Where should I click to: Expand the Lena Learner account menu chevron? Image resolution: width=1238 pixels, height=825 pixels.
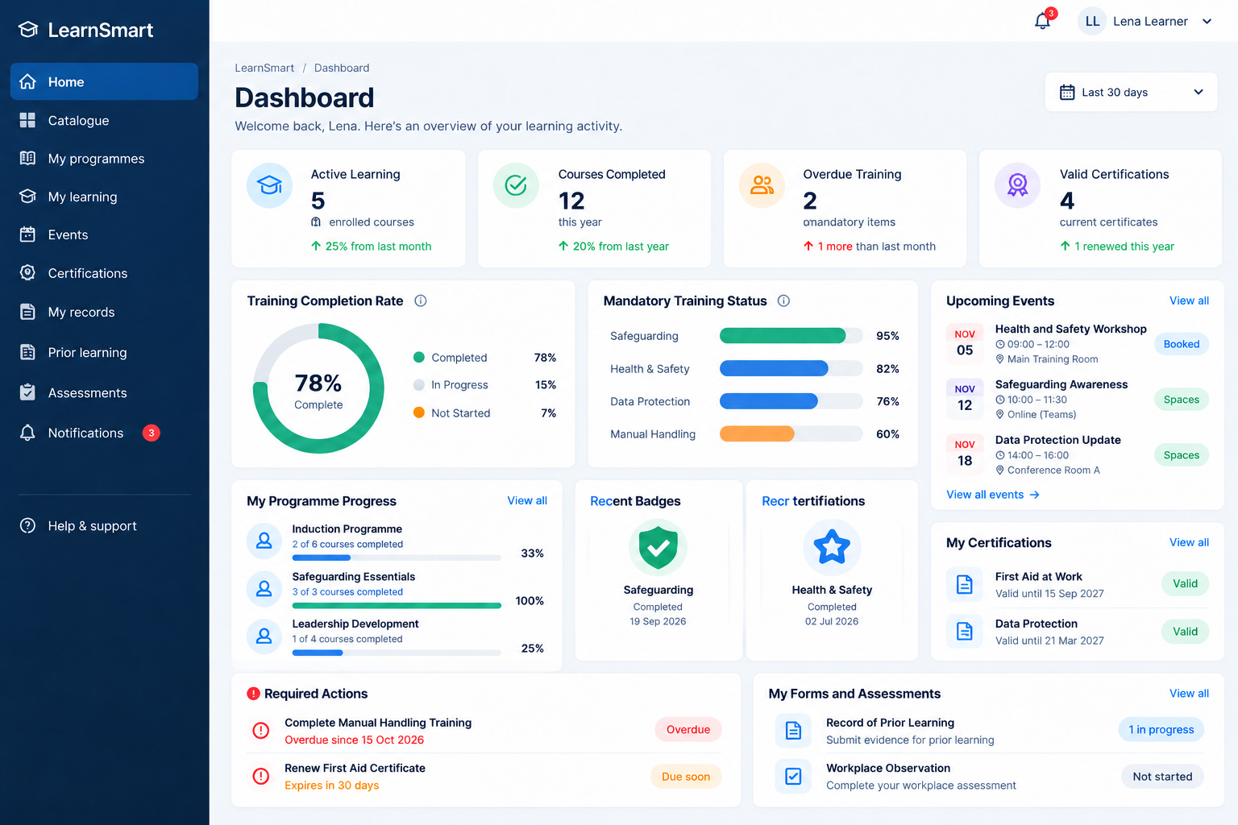pyautogui.click(x=1207, y=22)
